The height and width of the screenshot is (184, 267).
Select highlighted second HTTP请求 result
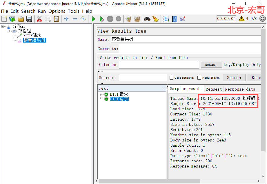pyautogui.click(x=119, y=99)
